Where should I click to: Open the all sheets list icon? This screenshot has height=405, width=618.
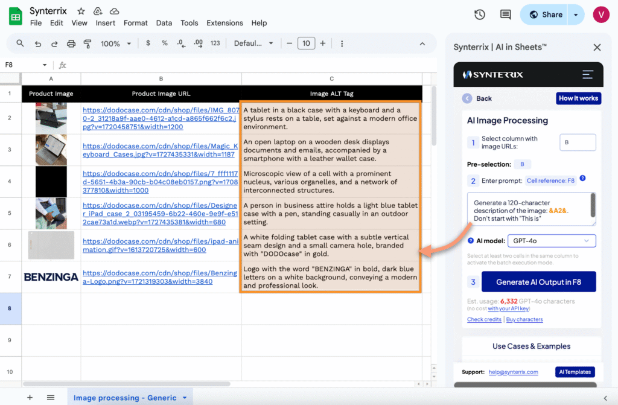[51, 398]
